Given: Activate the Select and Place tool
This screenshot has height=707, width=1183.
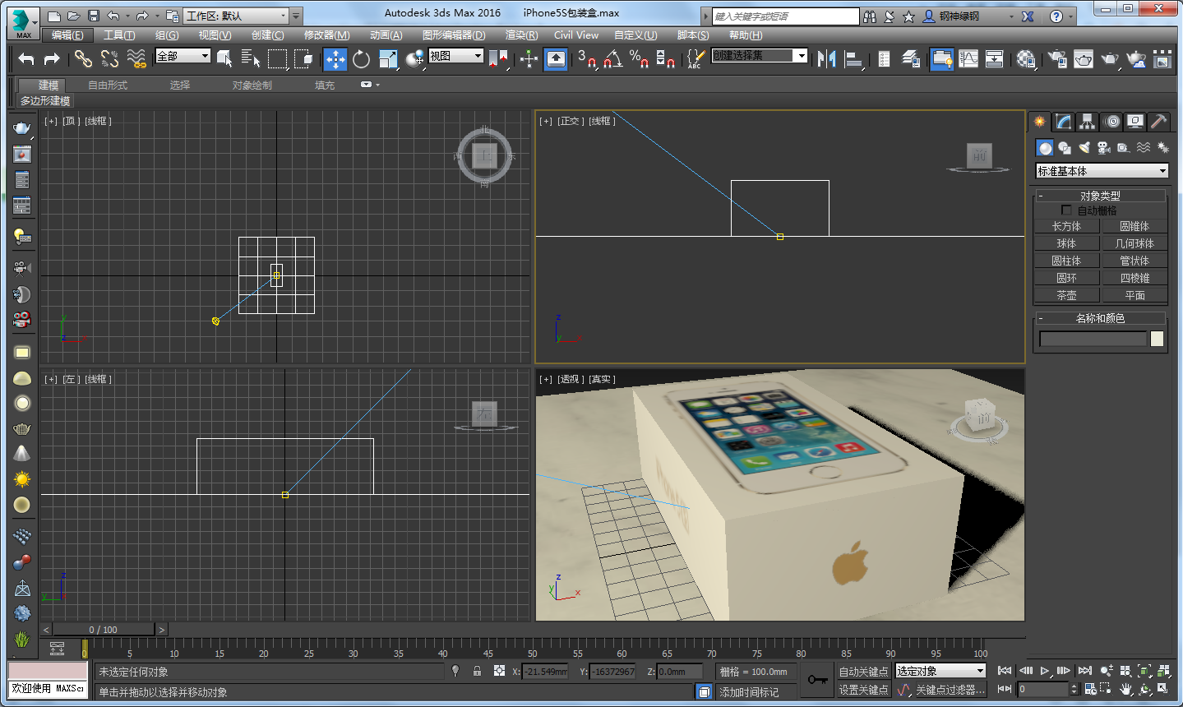Looking at the screenshot, I should [x=415, y=58].
